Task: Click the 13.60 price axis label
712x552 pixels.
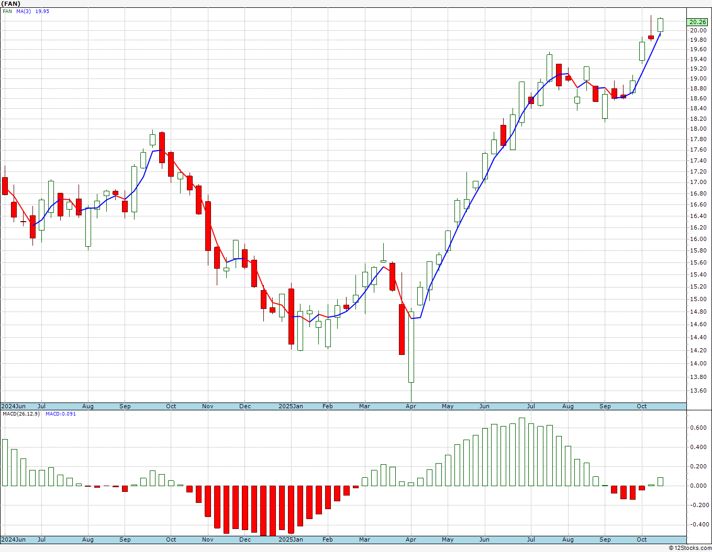Action: click(698, 390)
